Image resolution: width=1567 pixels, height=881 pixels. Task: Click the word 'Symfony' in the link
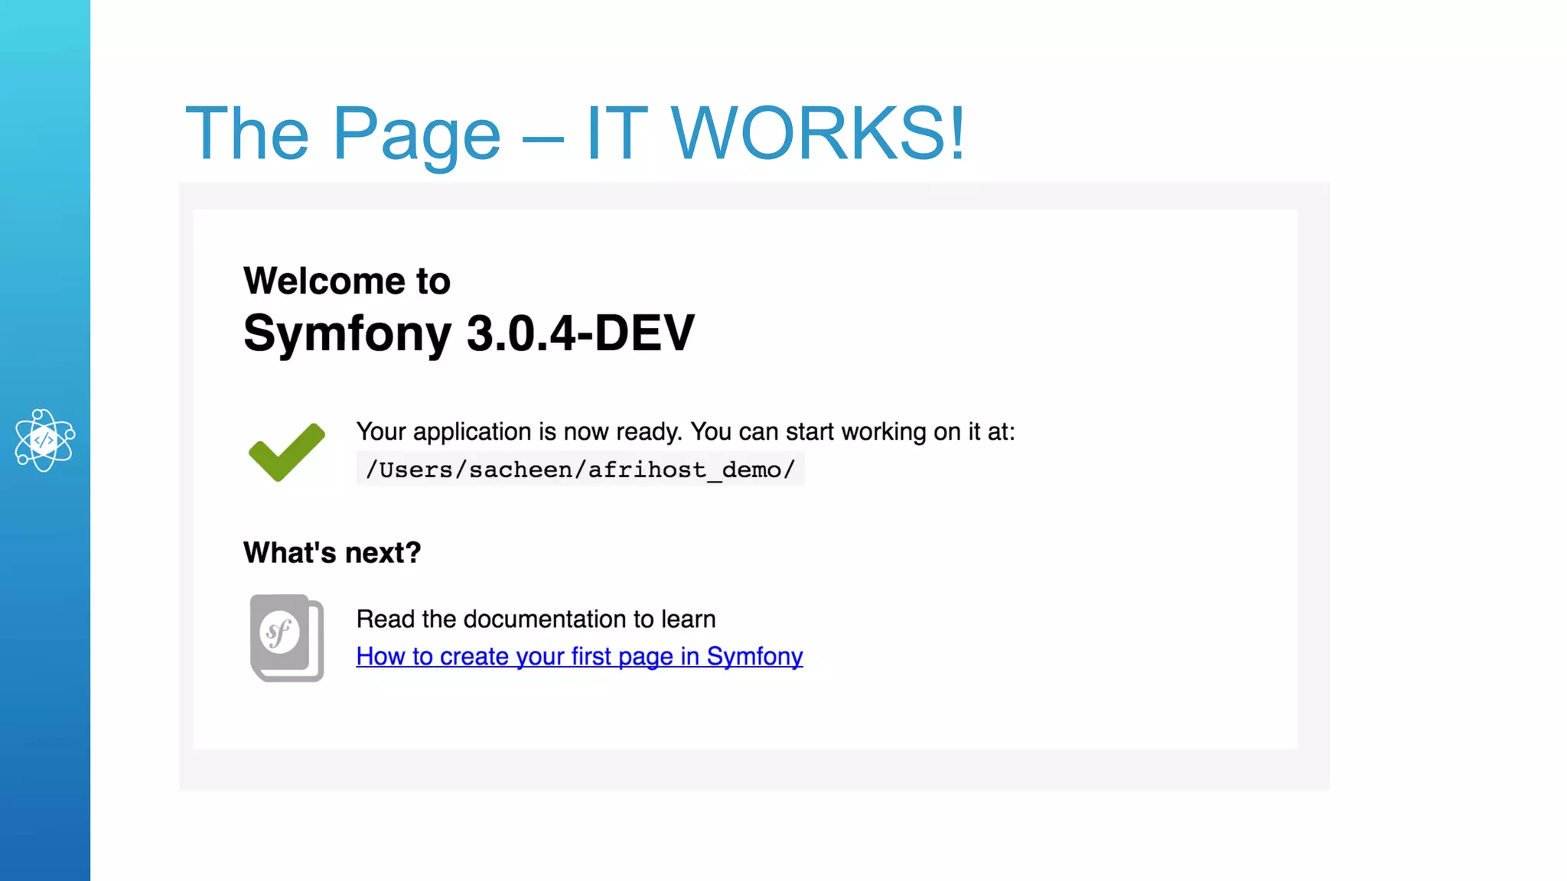click(754, 656)
